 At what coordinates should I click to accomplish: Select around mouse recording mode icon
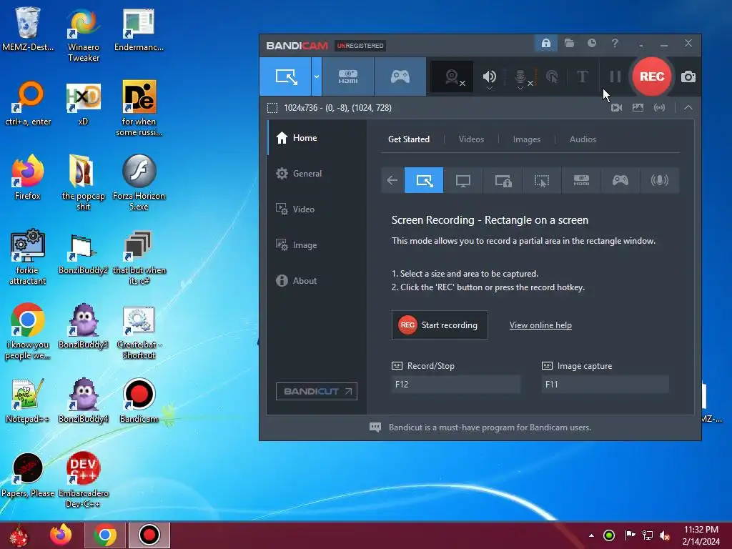click(542, 180)
